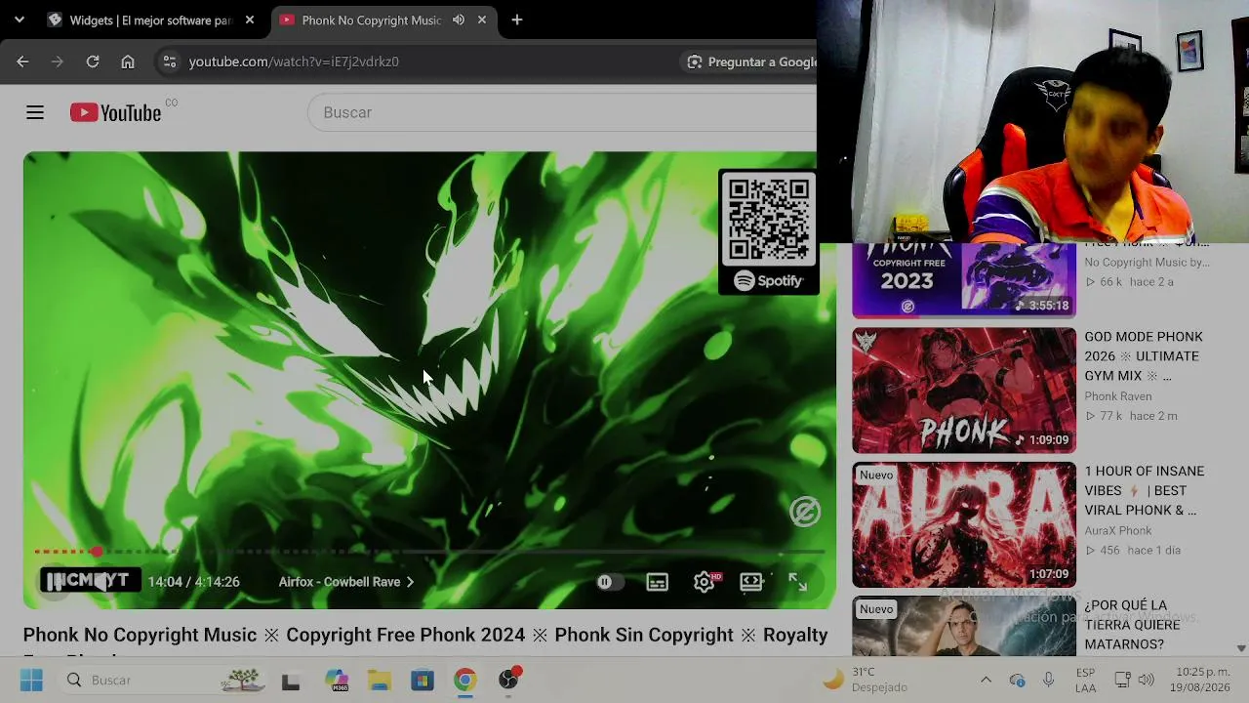Open the YouTube guide hamburger menu
1249x703 pixels.
[35, 112]
